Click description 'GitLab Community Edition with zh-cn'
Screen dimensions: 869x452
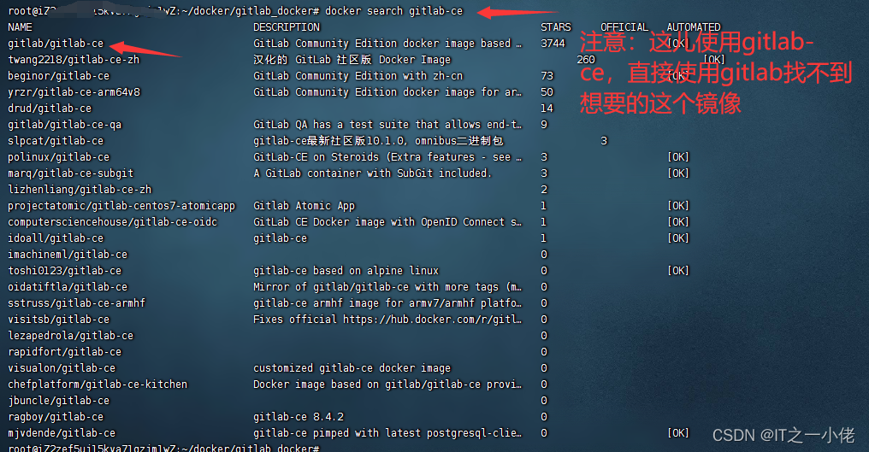tap(358, 75)
